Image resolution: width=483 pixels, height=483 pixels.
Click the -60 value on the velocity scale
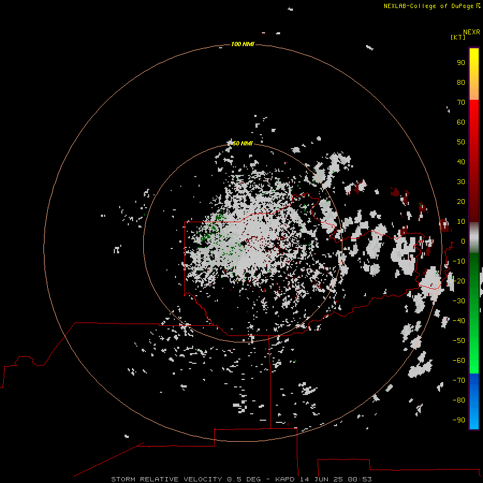coord(459,361)
